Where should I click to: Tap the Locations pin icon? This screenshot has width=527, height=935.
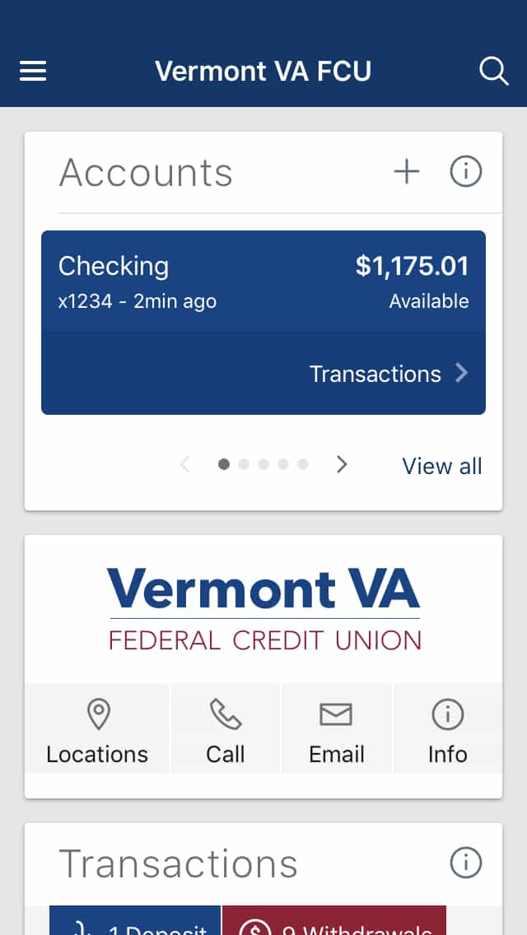[x=99, y=714]
